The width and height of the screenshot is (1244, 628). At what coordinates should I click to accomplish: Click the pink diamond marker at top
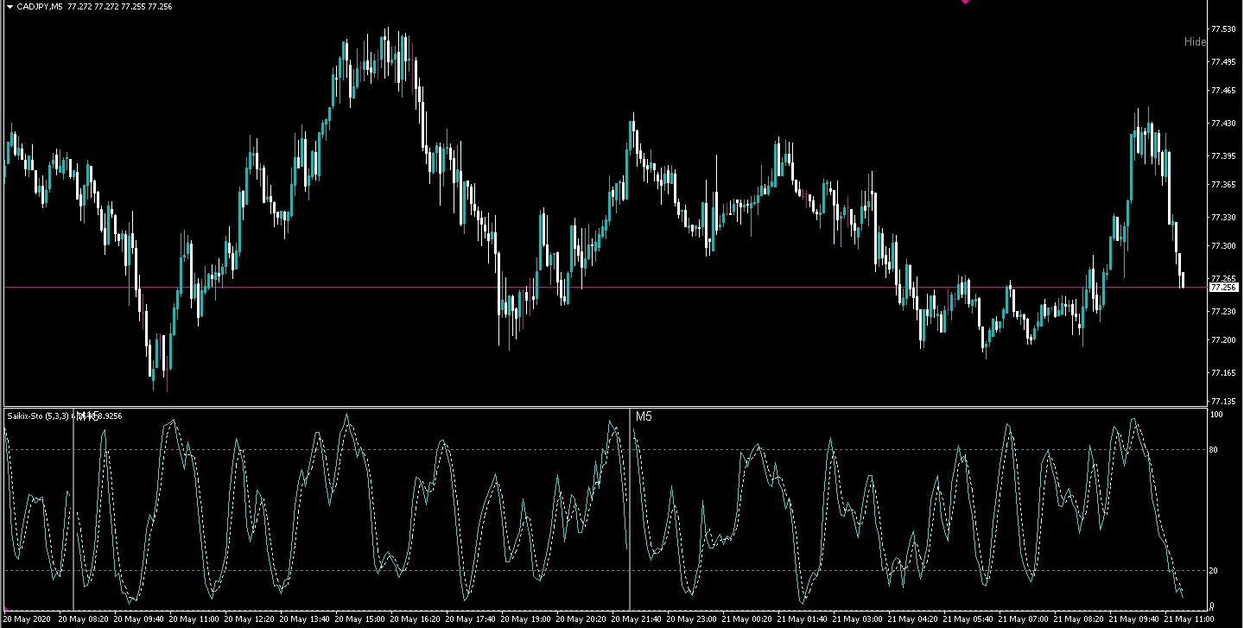[x=965, y=2]
